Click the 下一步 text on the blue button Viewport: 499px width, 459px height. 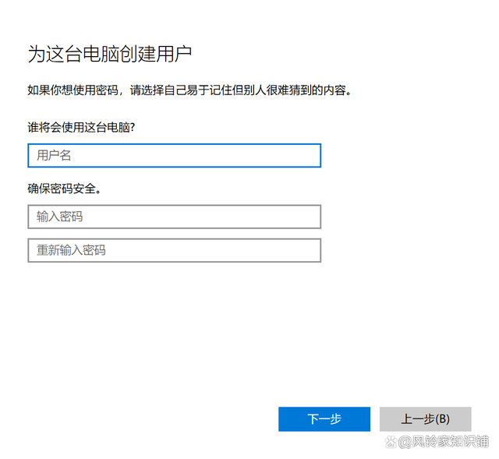pos(324,419)
